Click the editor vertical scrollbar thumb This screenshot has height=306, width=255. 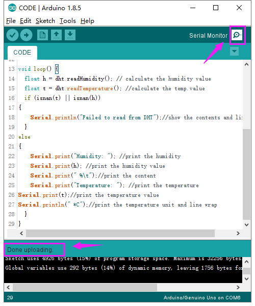(x=247, y=174)
